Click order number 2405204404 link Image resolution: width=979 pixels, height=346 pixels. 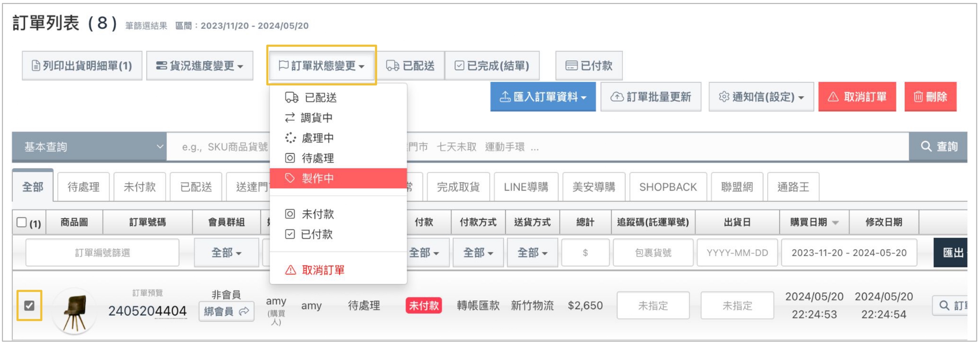coord(147,311)
